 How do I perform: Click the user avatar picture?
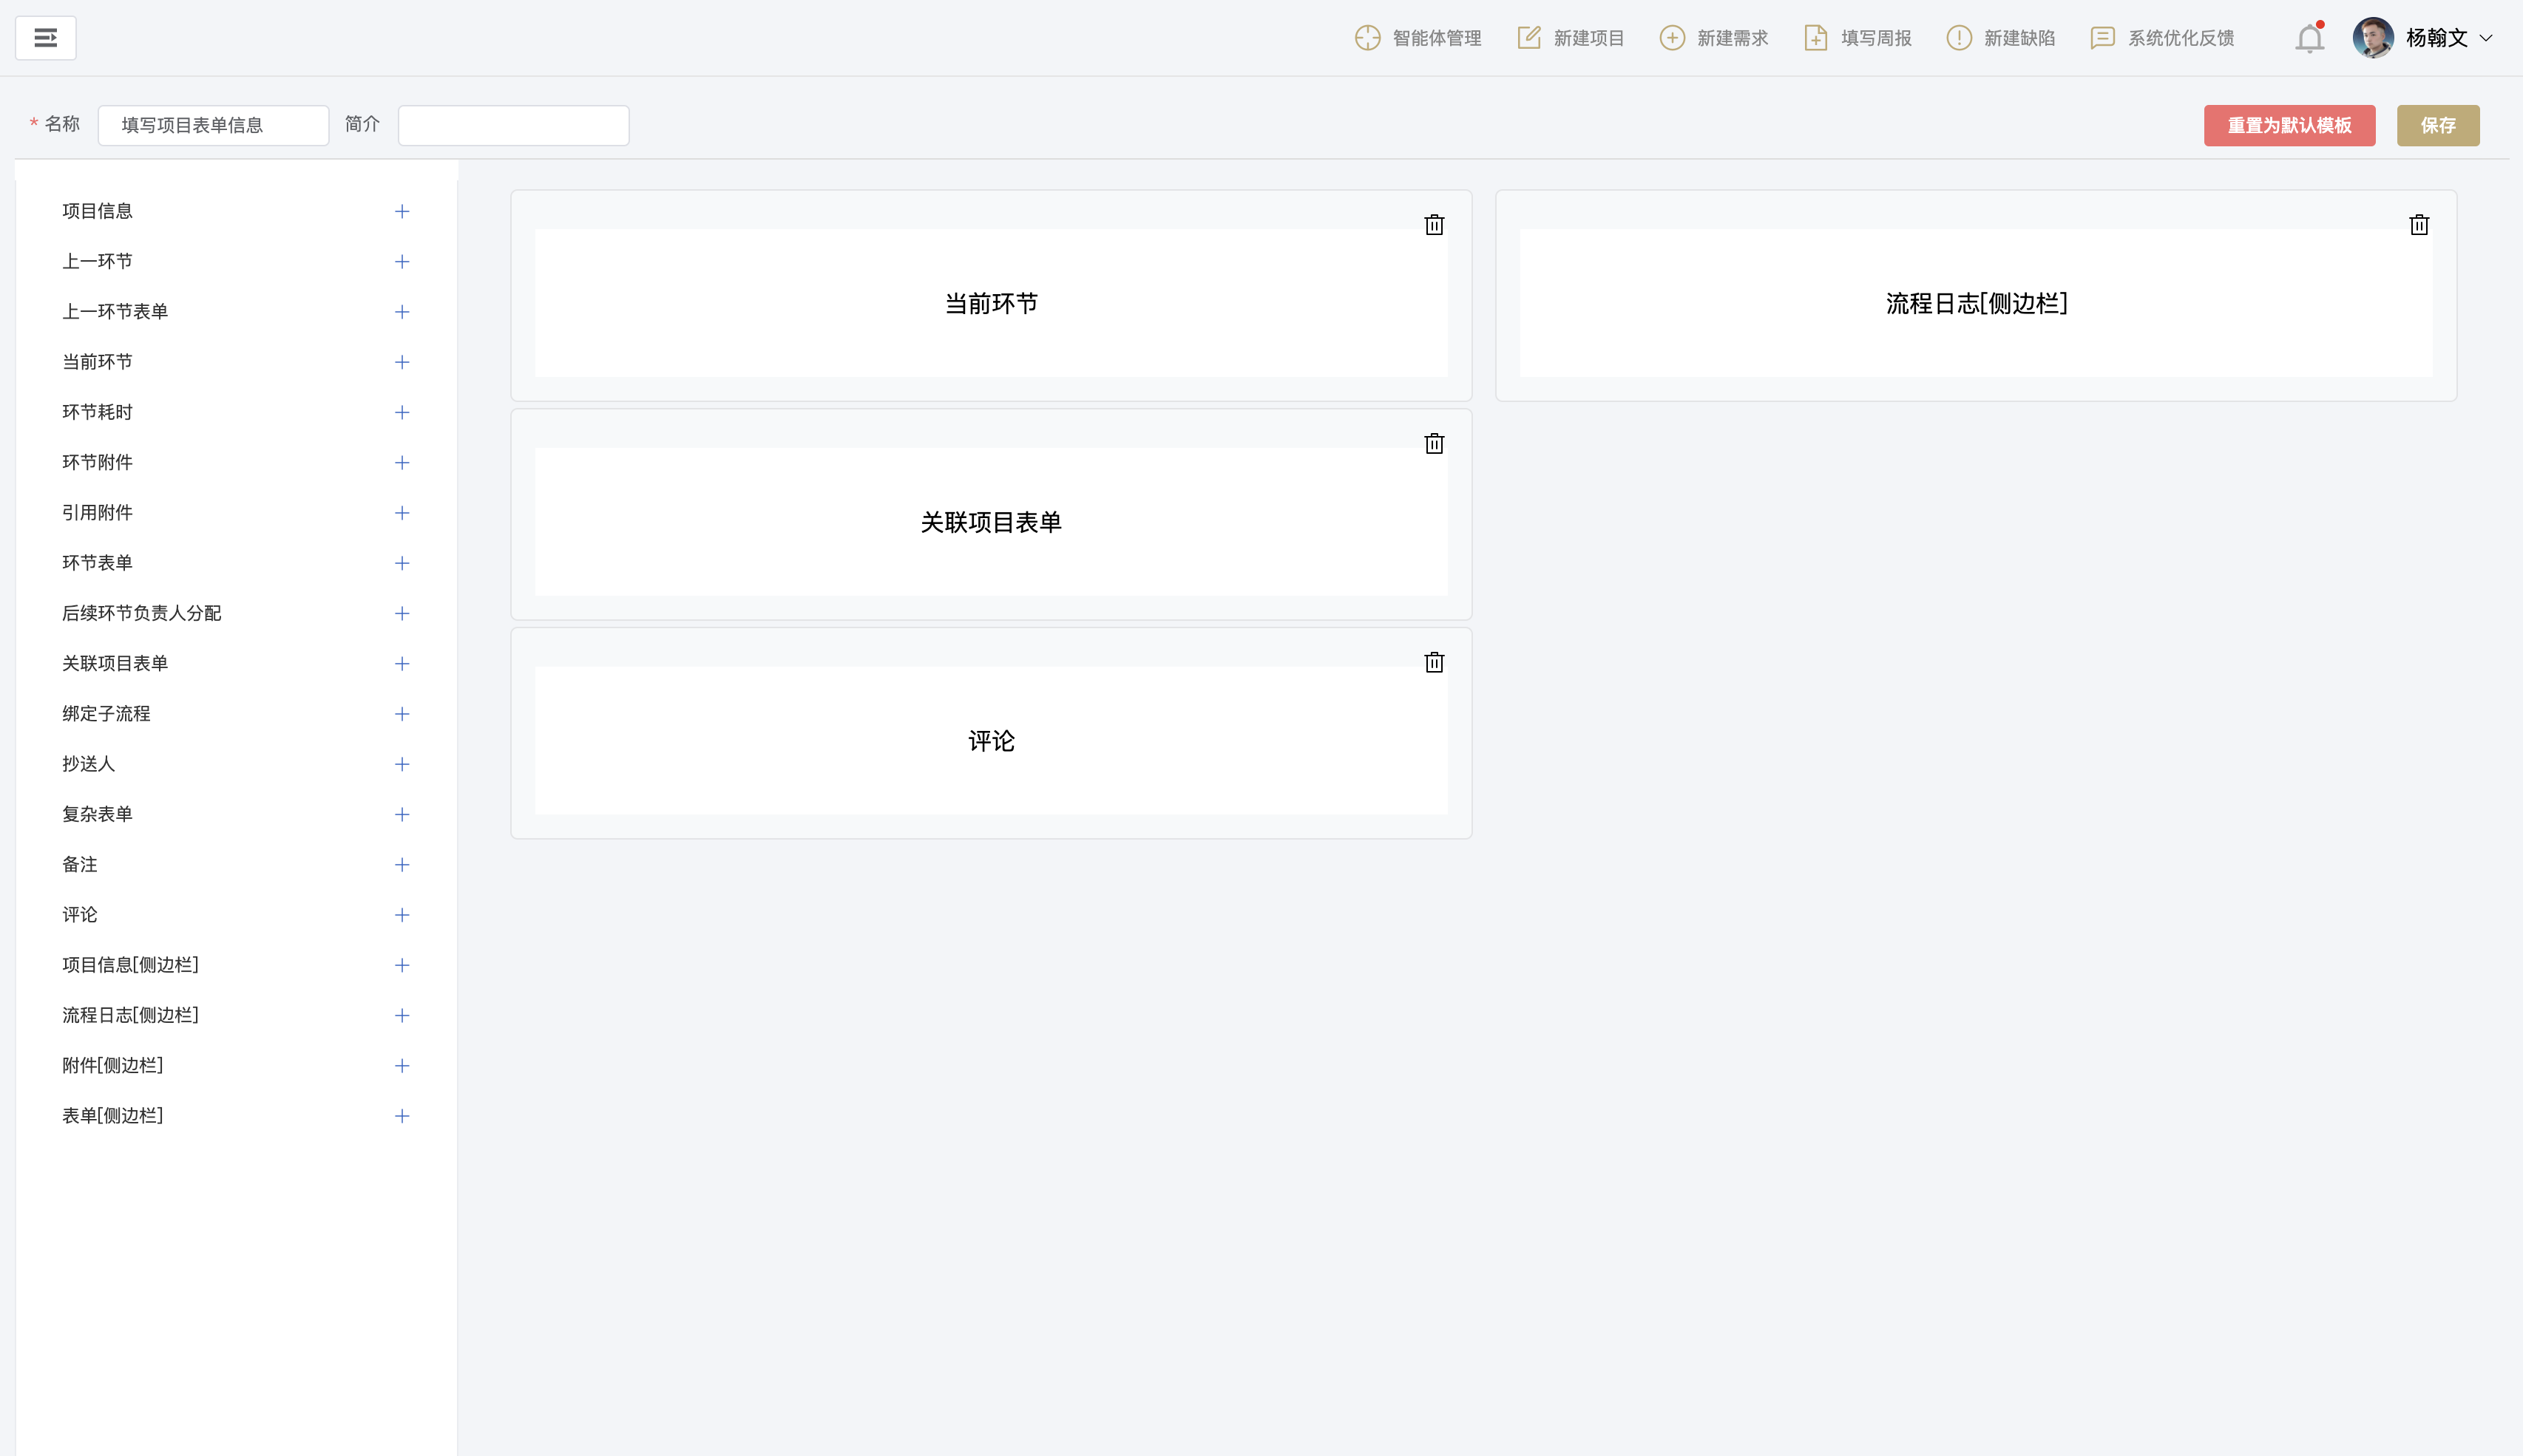(2372, 38)
